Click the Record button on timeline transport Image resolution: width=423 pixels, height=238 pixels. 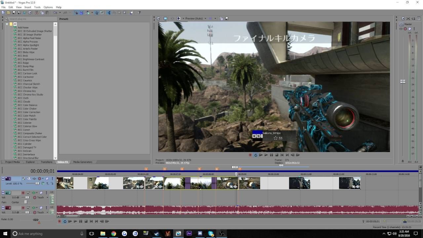[59, 221]
